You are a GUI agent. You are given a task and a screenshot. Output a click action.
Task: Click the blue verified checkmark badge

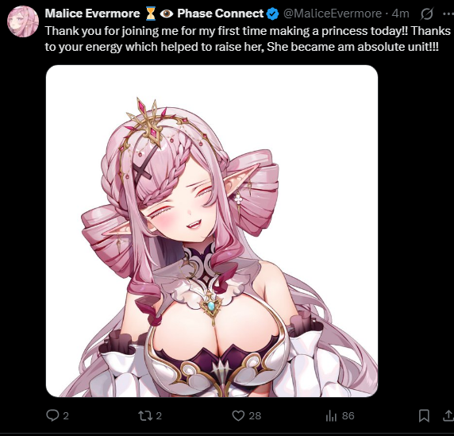coord(272,14)
